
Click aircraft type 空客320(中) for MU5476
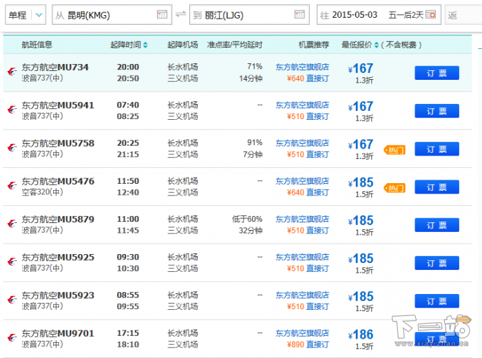(x=42, y=192)
